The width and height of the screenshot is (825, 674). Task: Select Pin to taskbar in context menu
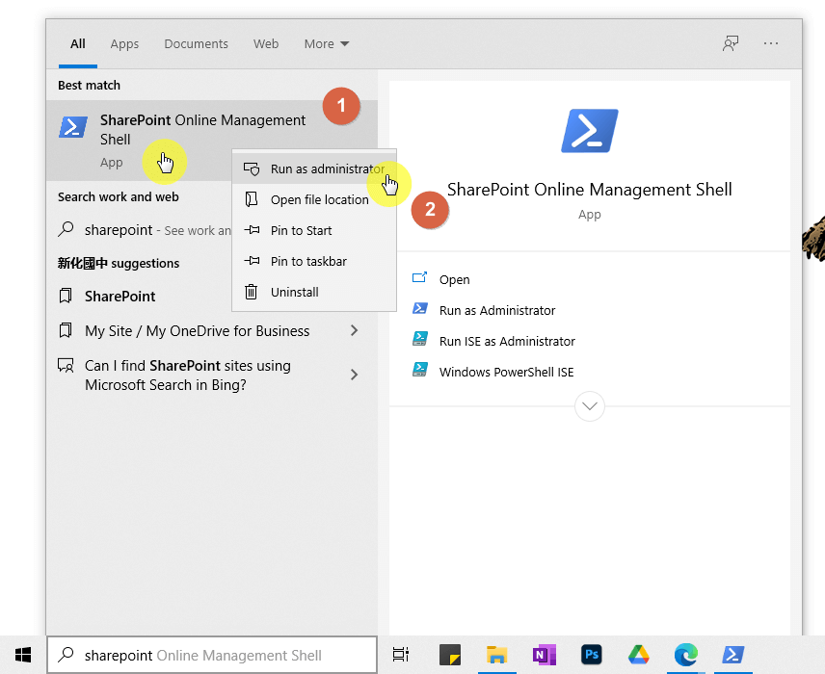314,261
